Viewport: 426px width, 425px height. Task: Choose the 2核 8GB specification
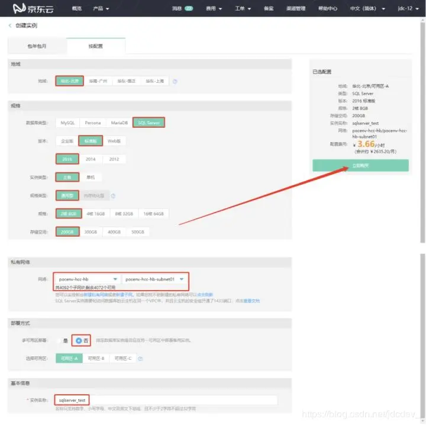click(x=69, y=214)
